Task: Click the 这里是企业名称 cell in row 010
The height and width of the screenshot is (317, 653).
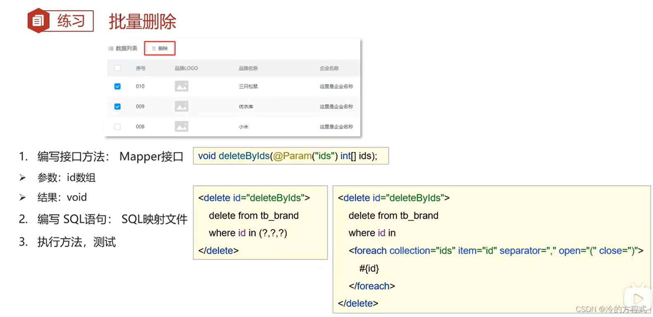Action: (x=336, y=87)
